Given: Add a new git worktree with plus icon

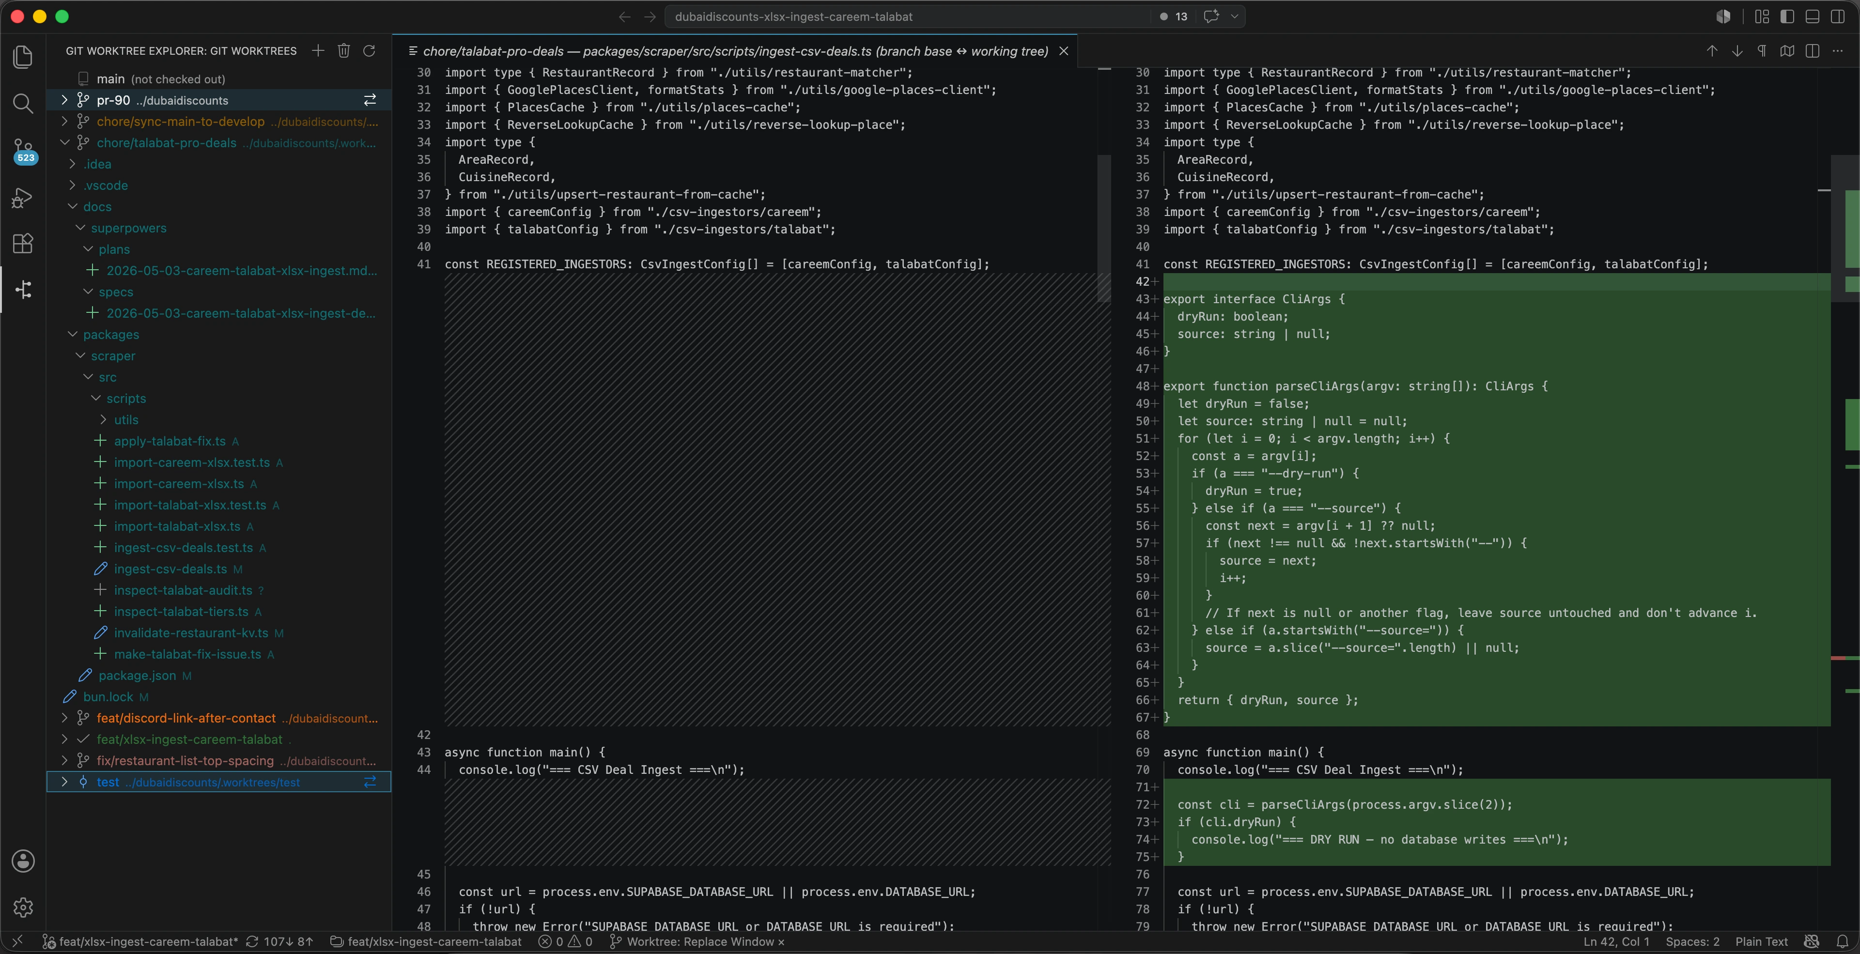Looking at the screenshot, I should 318,50.
